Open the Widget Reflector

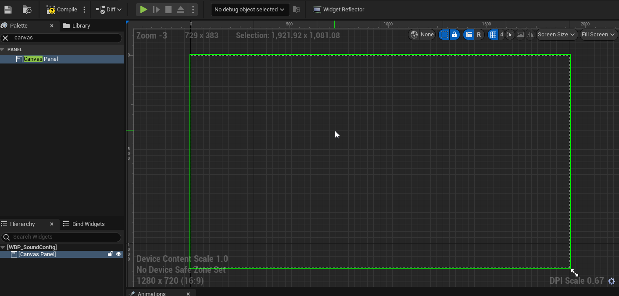[338, 9]
